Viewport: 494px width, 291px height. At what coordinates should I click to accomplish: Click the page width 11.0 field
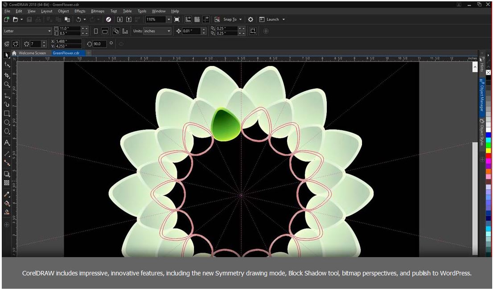70,29
